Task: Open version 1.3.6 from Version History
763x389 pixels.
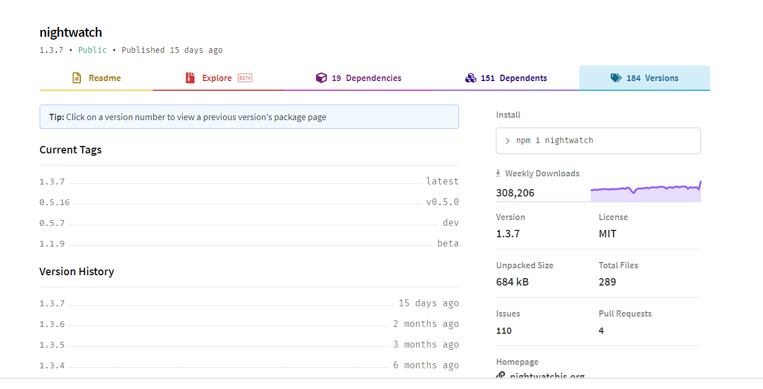Action: (52, 324)
